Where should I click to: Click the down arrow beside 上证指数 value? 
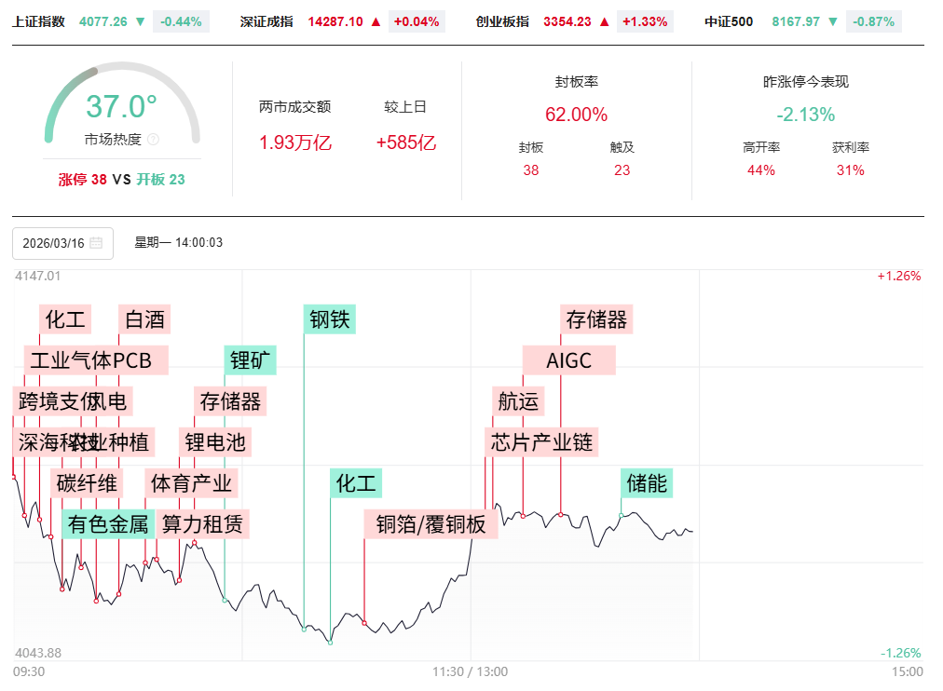[140, 21]
